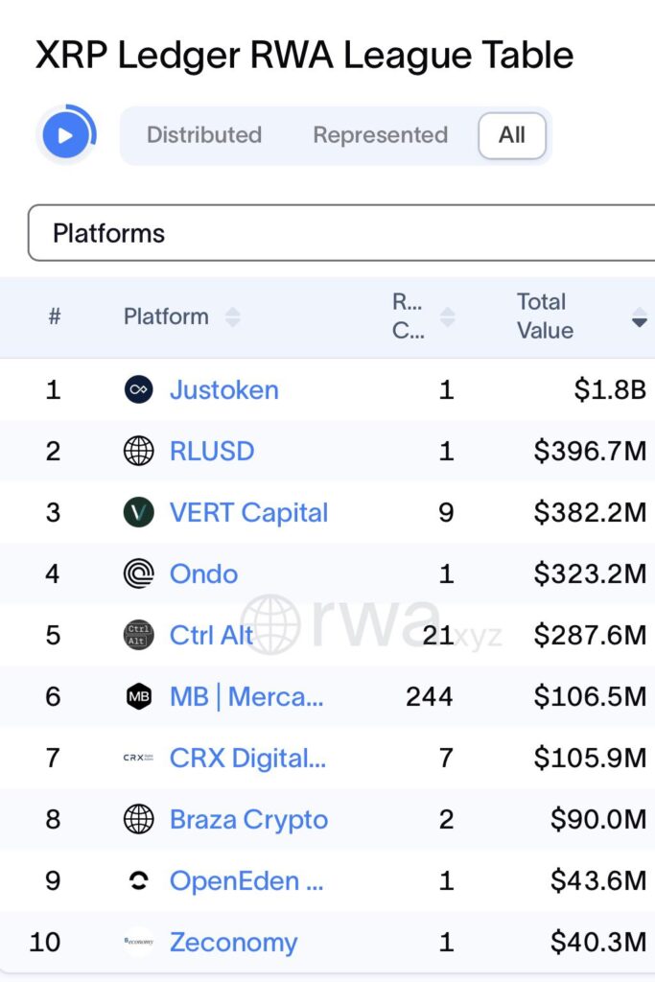This screenshot has height=982, width=655.
Task: Open the Zeconomy platform link
Action: tap(234, 942)
